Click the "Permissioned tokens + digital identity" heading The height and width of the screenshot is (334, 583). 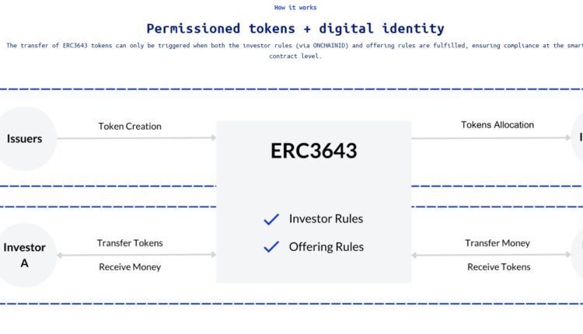(x=295, y=29)
